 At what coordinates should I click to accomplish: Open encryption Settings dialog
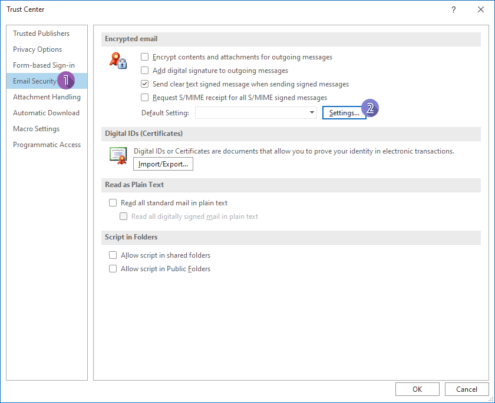[x=344, y=112]
